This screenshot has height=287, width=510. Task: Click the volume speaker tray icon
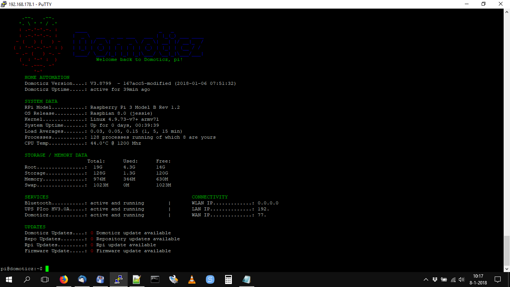[461, 280]
